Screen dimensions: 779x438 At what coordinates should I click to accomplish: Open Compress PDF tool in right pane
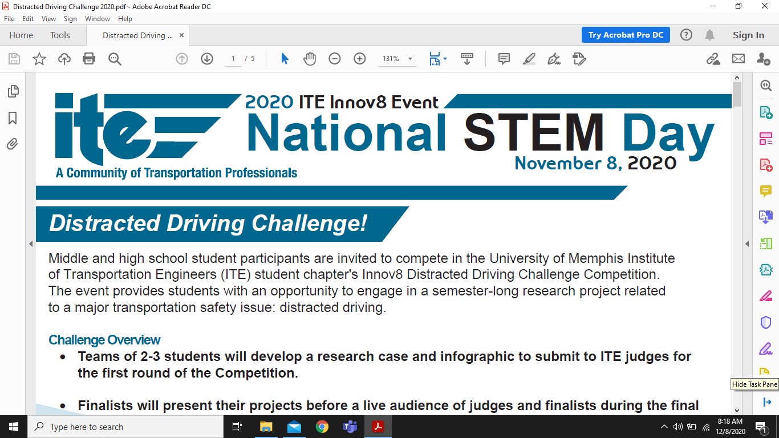coord(766,270)
